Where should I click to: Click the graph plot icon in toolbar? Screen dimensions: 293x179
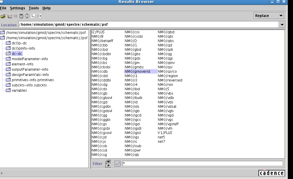click(x=10, y=16)
